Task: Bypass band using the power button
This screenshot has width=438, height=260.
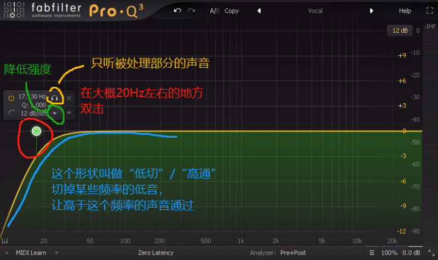Action: click(11, 97)
